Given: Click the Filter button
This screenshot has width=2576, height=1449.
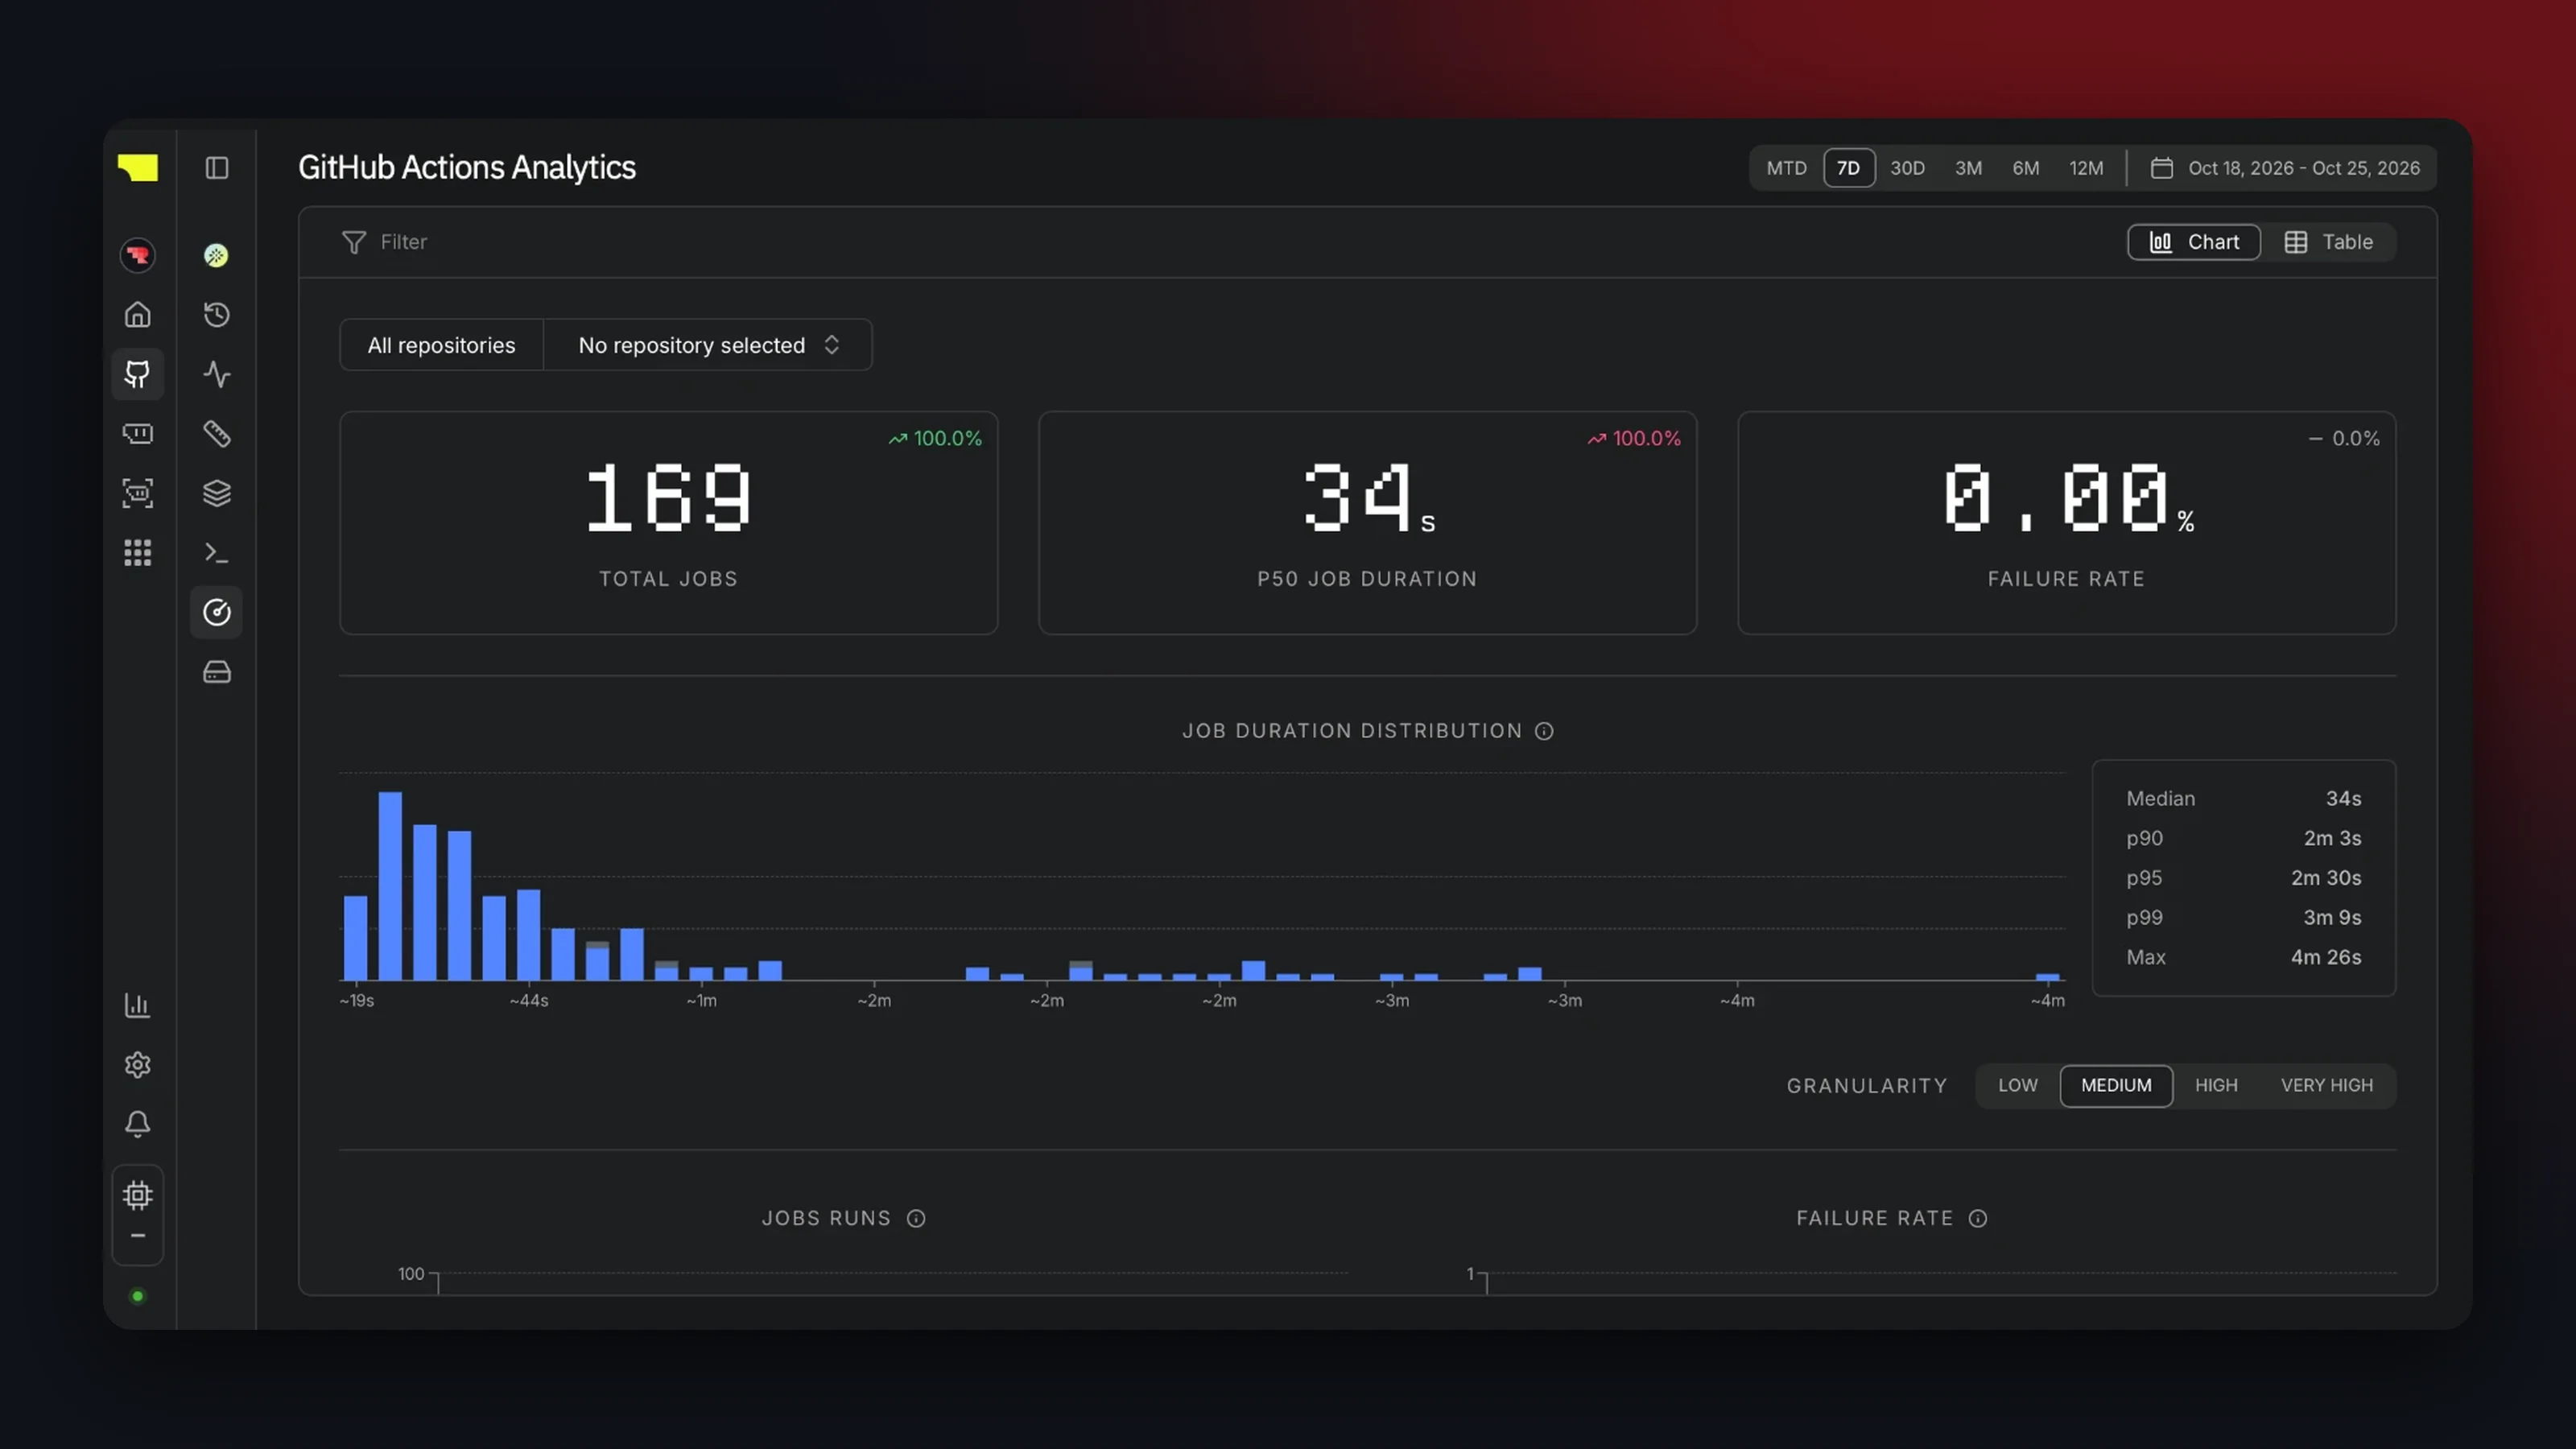Looking at the screenshot, I should pos(384,242).
